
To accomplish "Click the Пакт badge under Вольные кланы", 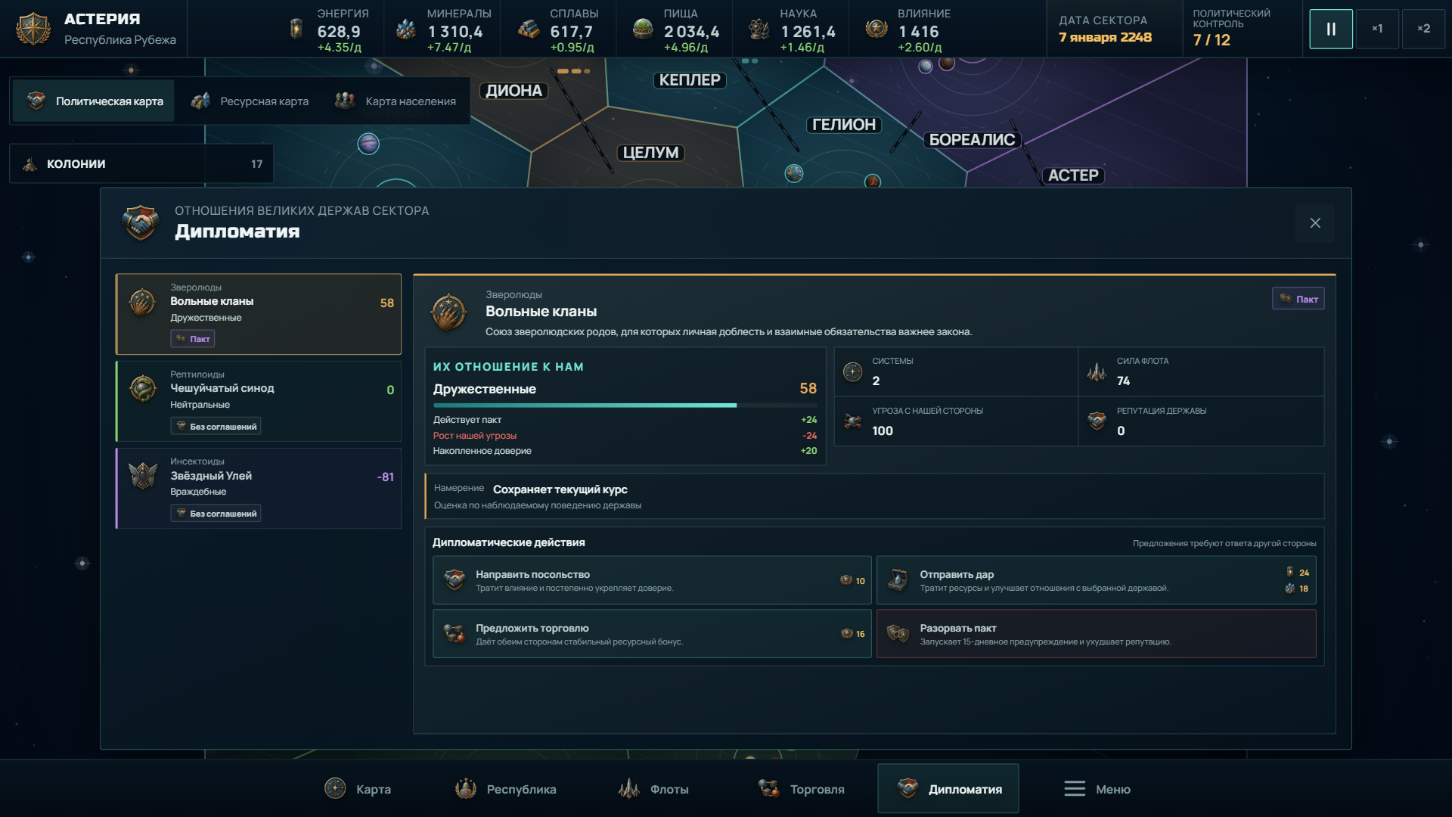I will 193,339.
